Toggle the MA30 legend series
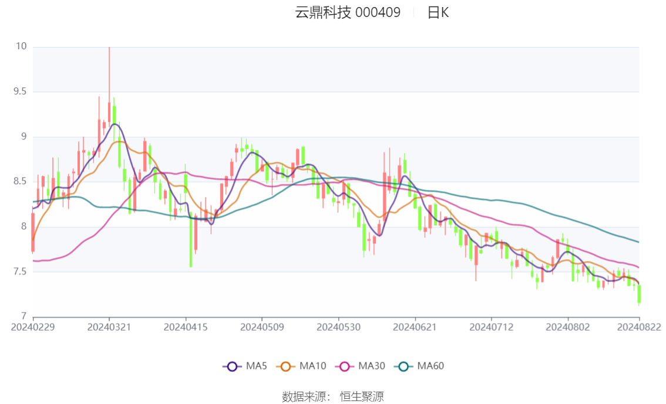 pos(360,366)
